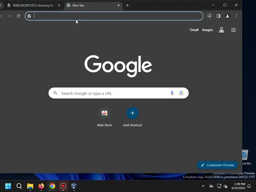The image size is (256, 192).
Task: Click the forward navigation arrow
Action: 9,16
